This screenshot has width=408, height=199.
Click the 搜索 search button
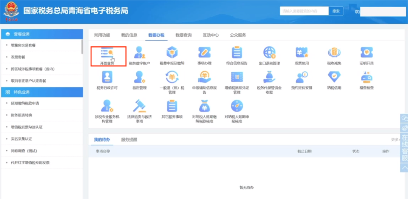[336, 11]
